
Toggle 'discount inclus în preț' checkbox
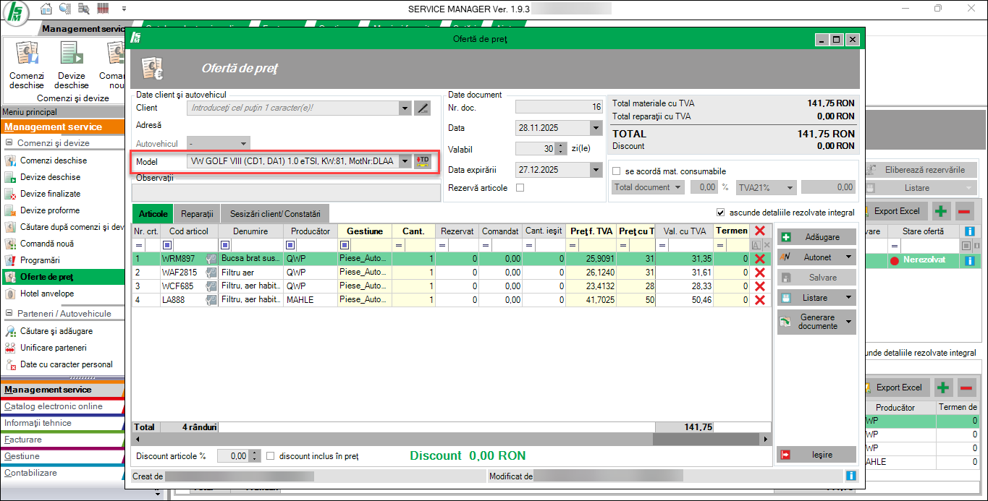pyautogui.click(x=271, y=456)
